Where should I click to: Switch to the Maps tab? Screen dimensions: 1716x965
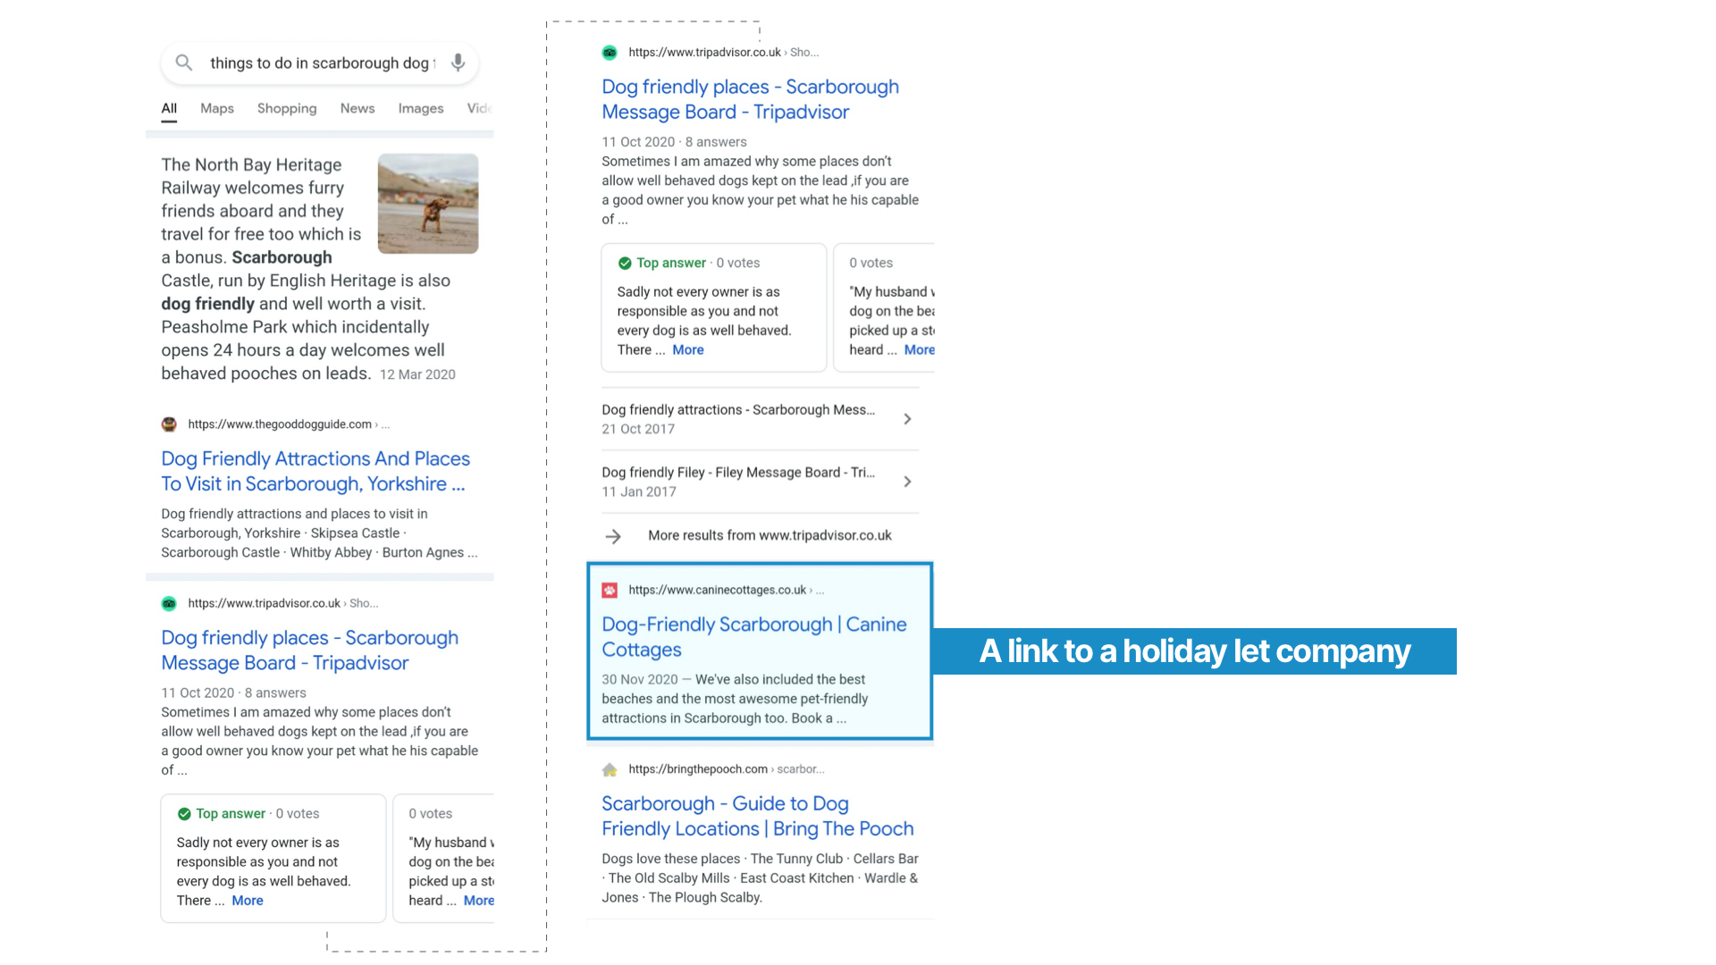click(217, 108)
